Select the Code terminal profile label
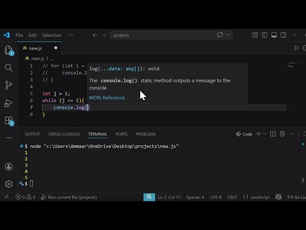306x230 pixels. (244, 134)
